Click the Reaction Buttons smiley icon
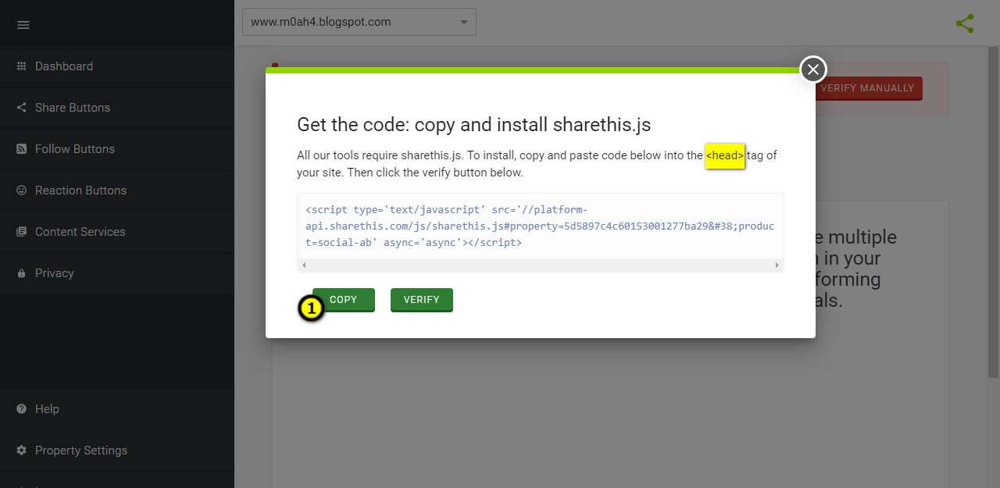1000x488 pixels. point(21,191)
